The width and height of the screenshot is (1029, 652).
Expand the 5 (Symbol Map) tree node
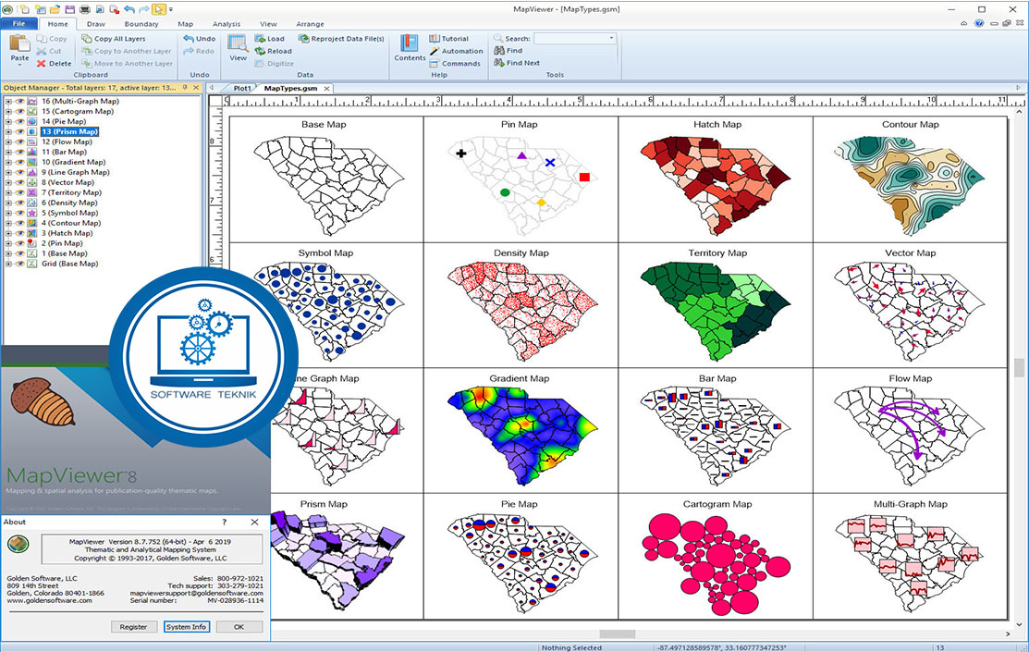coord(8,214)
